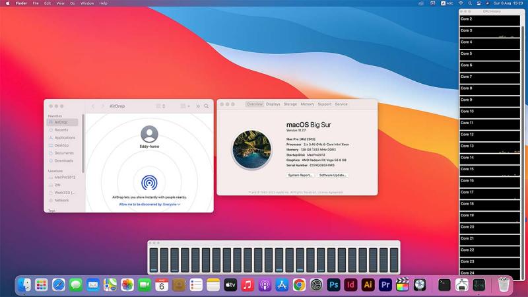The width and height of the screenshot is (528, 297).
Task: Switch to the Service tab
Action: [x=341, y=104]
